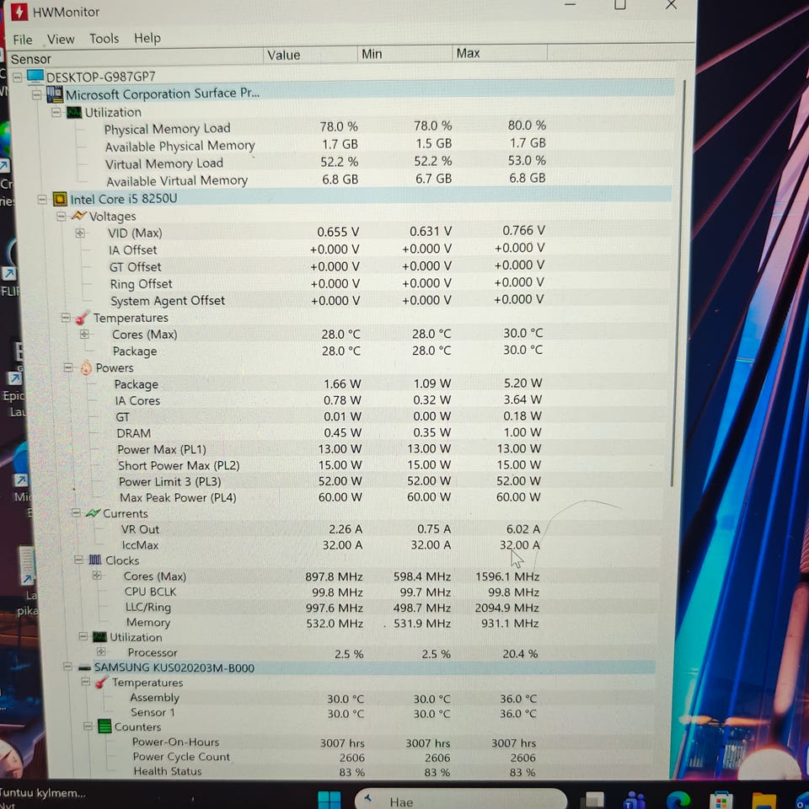This screenshot has height=809, width=809.
Task: Open the Help menu
Action: tap(147, 38)
